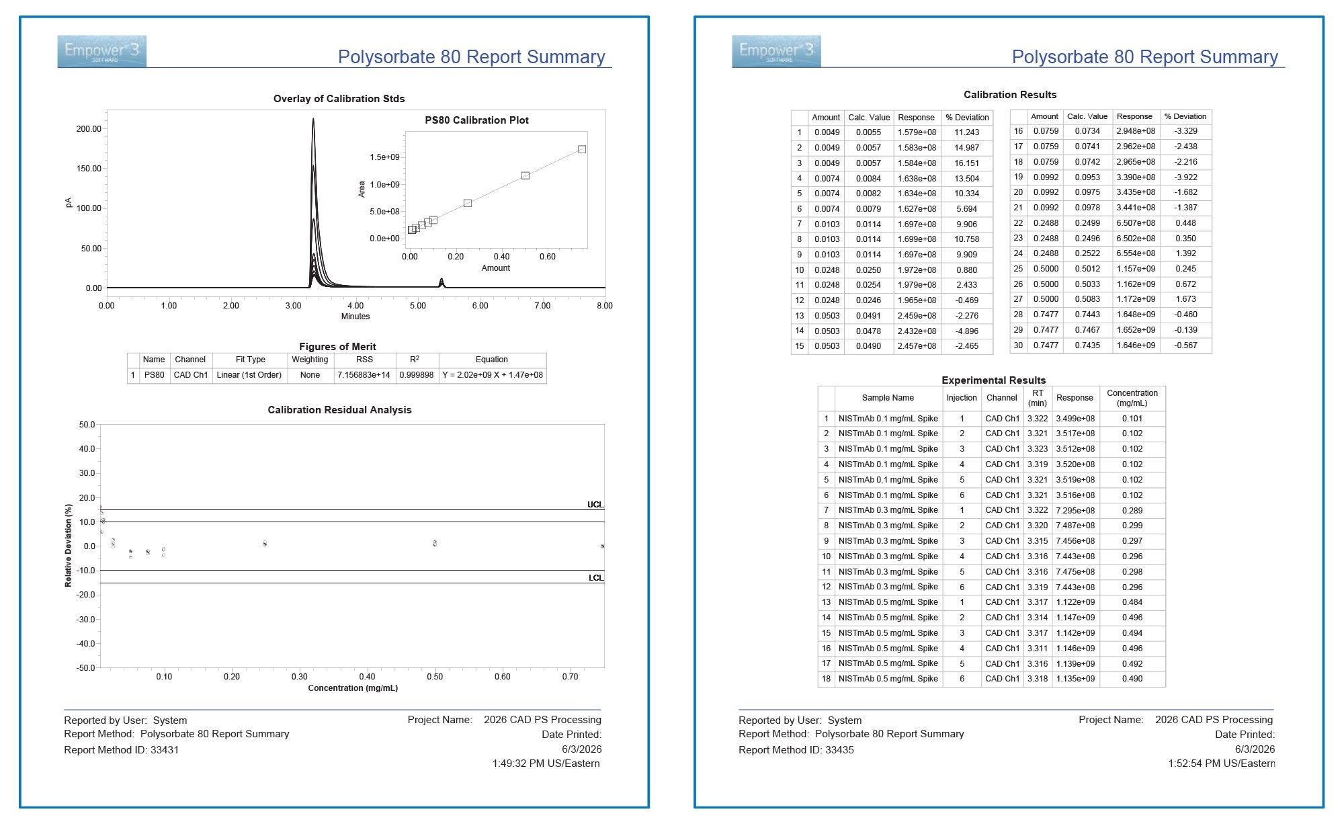Click residual plot 'Concentration (mg/mL)' axis label
Viewport: 1344px width, 828px height.
click(x=353, y=688)
